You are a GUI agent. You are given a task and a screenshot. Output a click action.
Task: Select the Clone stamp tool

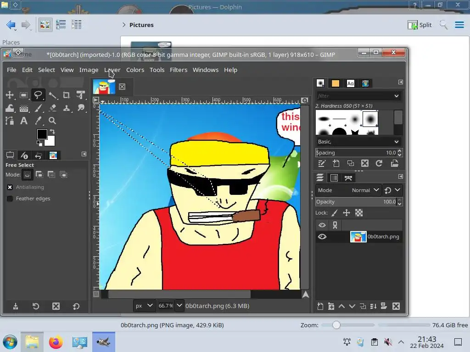click(67, 108)
